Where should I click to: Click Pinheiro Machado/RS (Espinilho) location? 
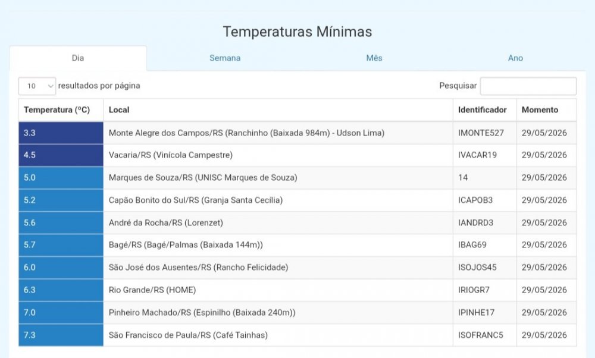click(x=202, y=312)
